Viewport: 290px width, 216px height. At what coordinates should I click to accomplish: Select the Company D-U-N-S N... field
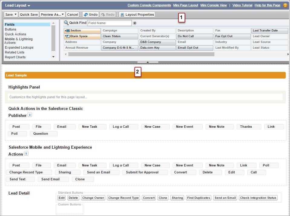point(120,48)
